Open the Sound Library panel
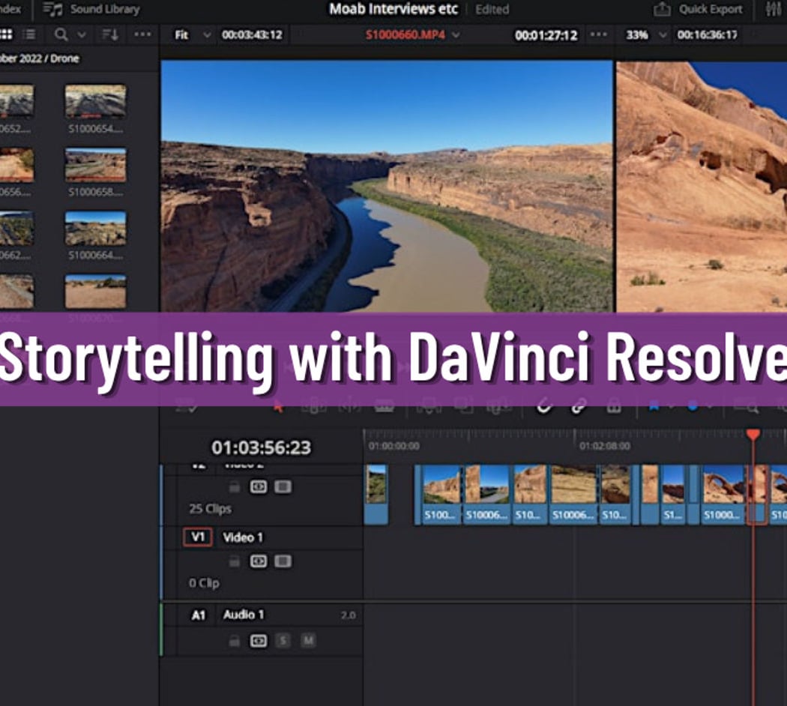Screen dimensions: 787x706 [91, 9]
